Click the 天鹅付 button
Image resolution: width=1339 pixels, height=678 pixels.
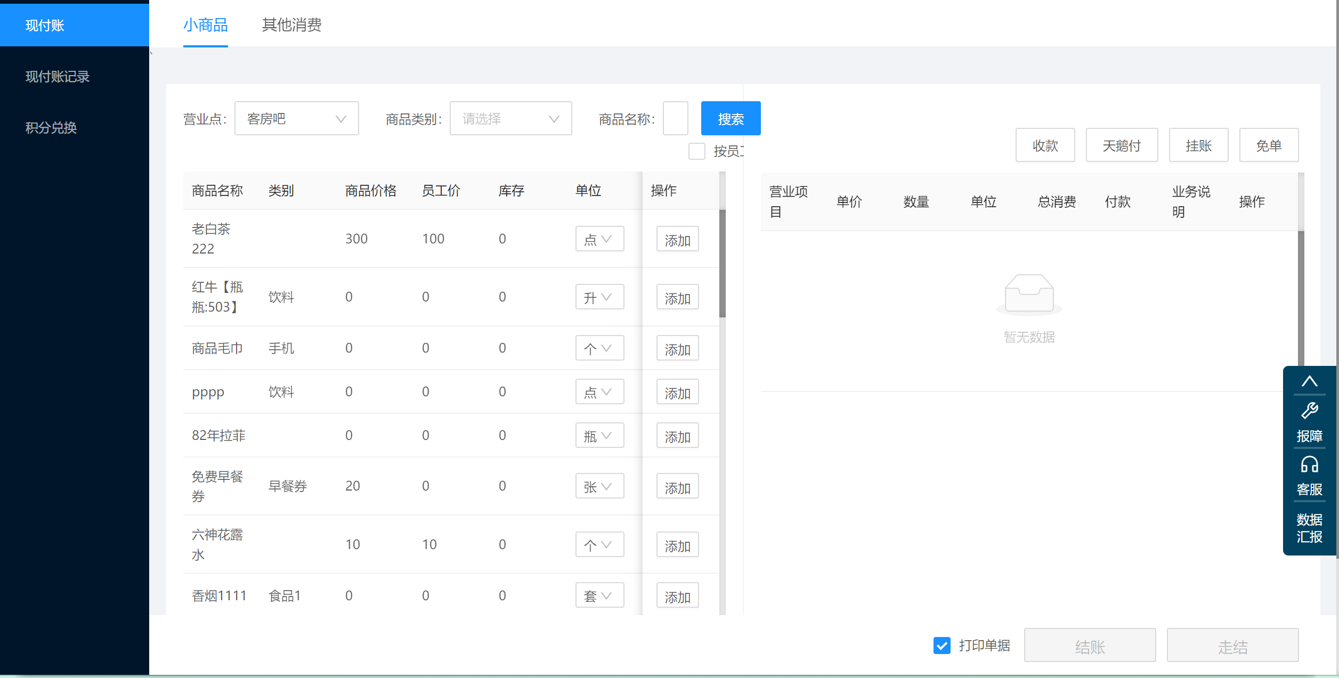pyautogui.click(x=1122, y=145)
